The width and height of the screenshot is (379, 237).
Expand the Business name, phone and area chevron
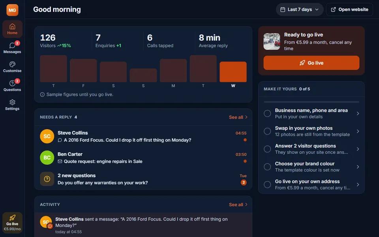(358, 113)
